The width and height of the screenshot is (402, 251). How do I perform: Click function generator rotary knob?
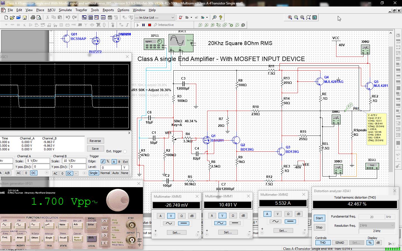point(118,200)
